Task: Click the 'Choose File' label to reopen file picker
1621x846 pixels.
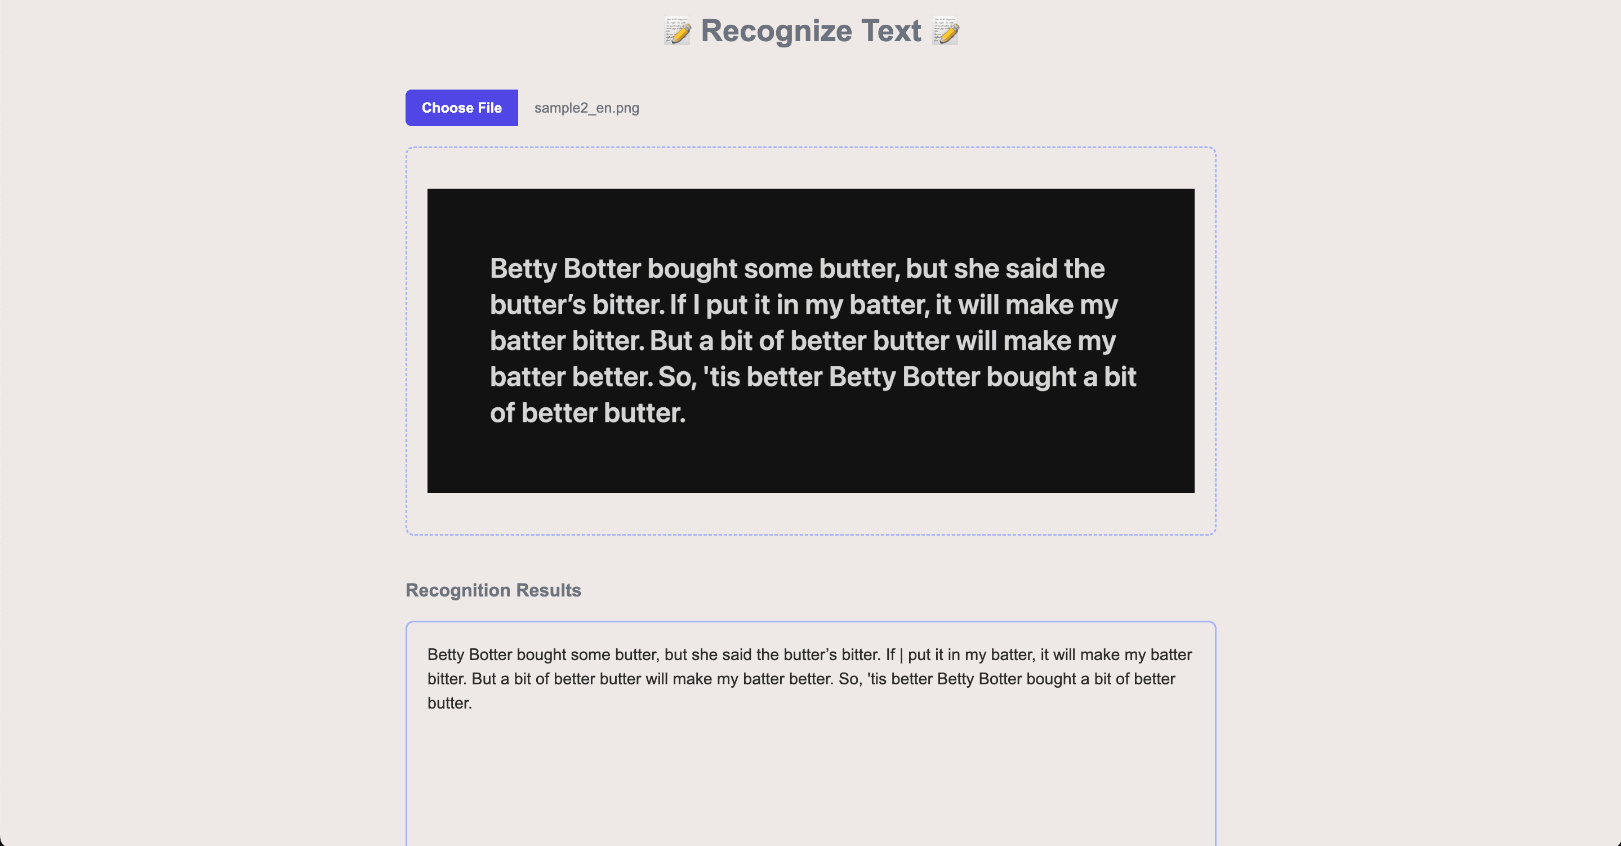Action: click(461, 108)
